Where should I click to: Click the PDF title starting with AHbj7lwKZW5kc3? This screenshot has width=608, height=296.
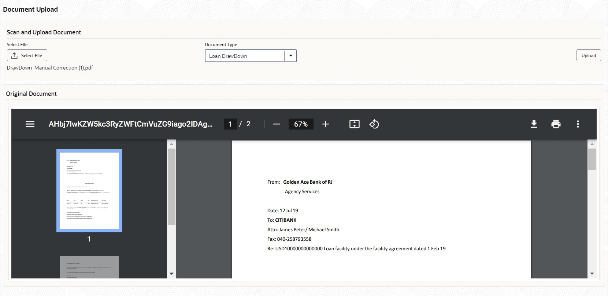[130, 124]
